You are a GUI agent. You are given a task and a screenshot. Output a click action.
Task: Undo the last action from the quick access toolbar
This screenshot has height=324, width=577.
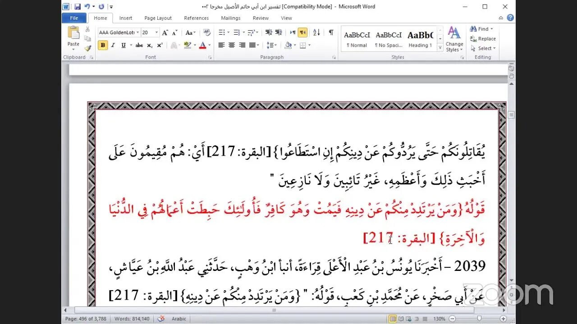tap(87, 6)
